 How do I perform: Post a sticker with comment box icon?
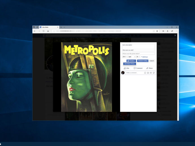coord(154,73)
